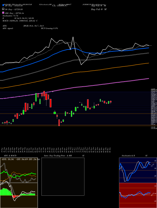The width and height of the screenshot is (157, 208).
Task: Click the tall red candle near 21 Nov
Action: coord(88,104)
